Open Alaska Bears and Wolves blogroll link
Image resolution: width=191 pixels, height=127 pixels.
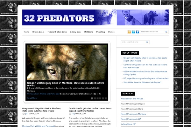pyautogui.click(x=132, y=99)
